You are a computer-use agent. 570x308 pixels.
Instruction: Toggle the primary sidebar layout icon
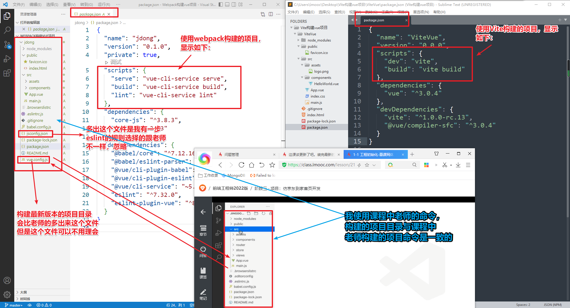[221, 4]
